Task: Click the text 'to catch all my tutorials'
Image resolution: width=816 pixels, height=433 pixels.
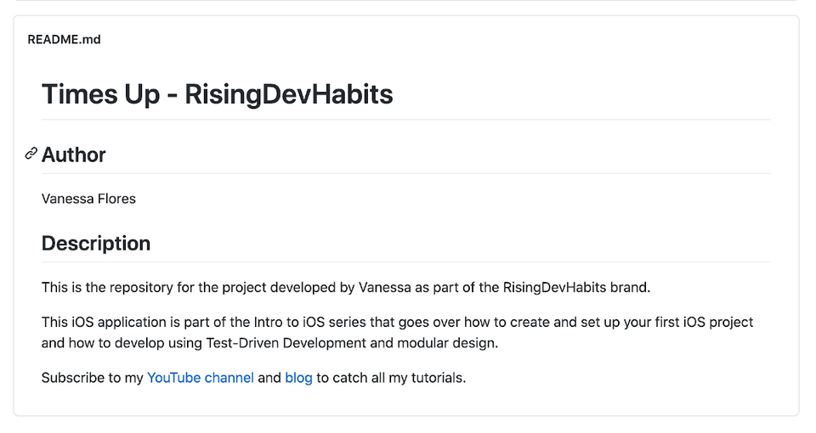Action: tap(390, 378)
